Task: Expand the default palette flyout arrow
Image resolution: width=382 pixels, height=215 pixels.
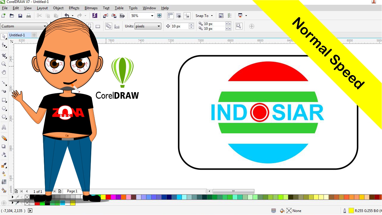Action: pos(12,197)
